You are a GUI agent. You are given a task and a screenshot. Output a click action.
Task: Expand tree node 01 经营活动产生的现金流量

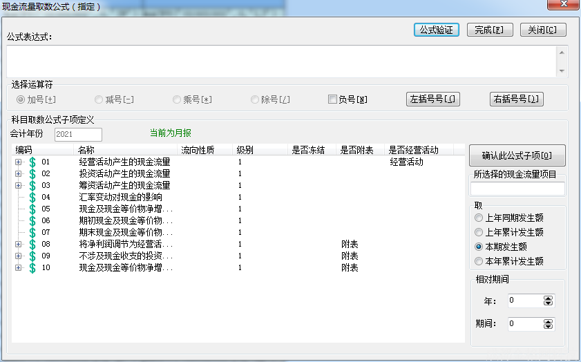pyautogui.click(x=19, y=162)
